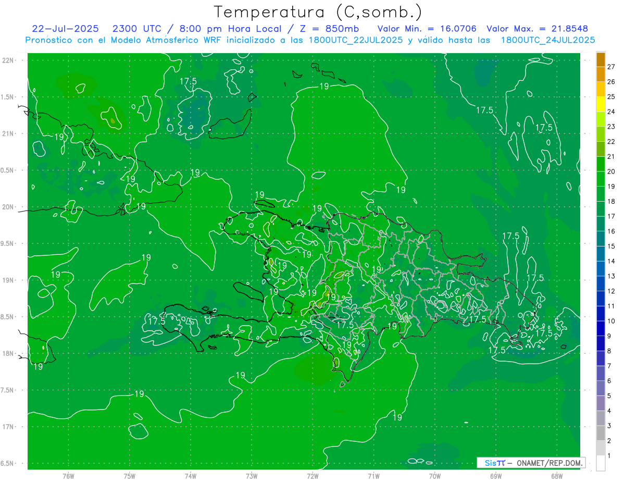Click the lime legend swatch between 22 and 23
The image size is (625, 483).
click(601, 134)
